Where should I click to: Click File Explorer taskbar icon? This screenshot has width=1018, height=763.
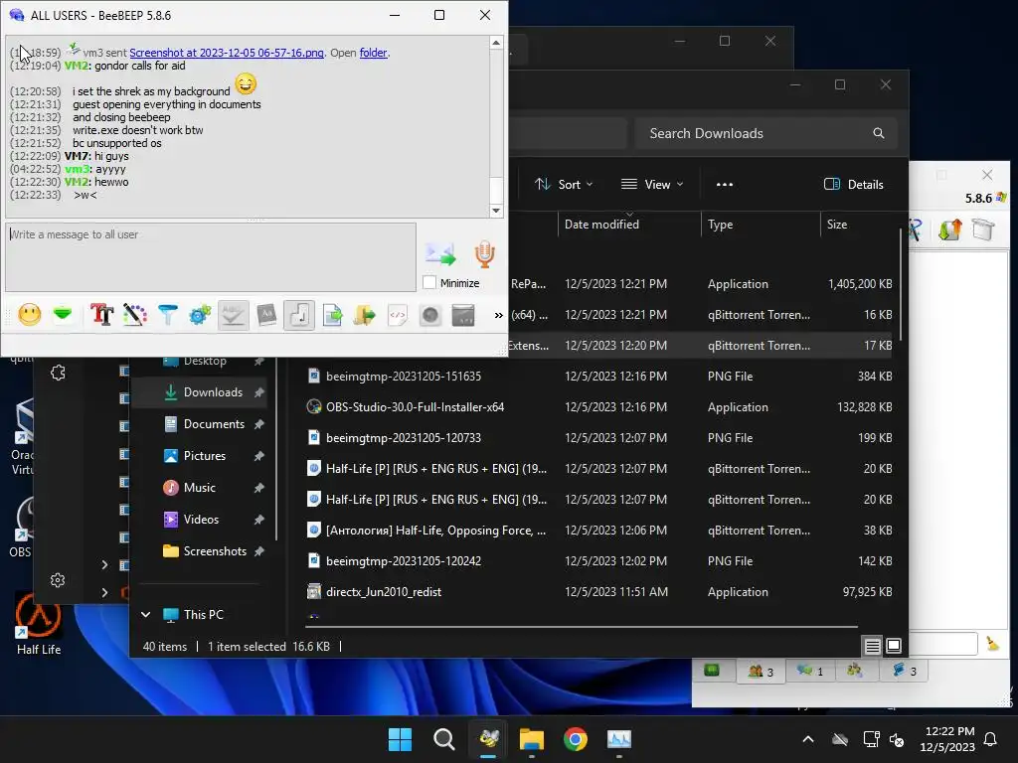click(532, 739)
